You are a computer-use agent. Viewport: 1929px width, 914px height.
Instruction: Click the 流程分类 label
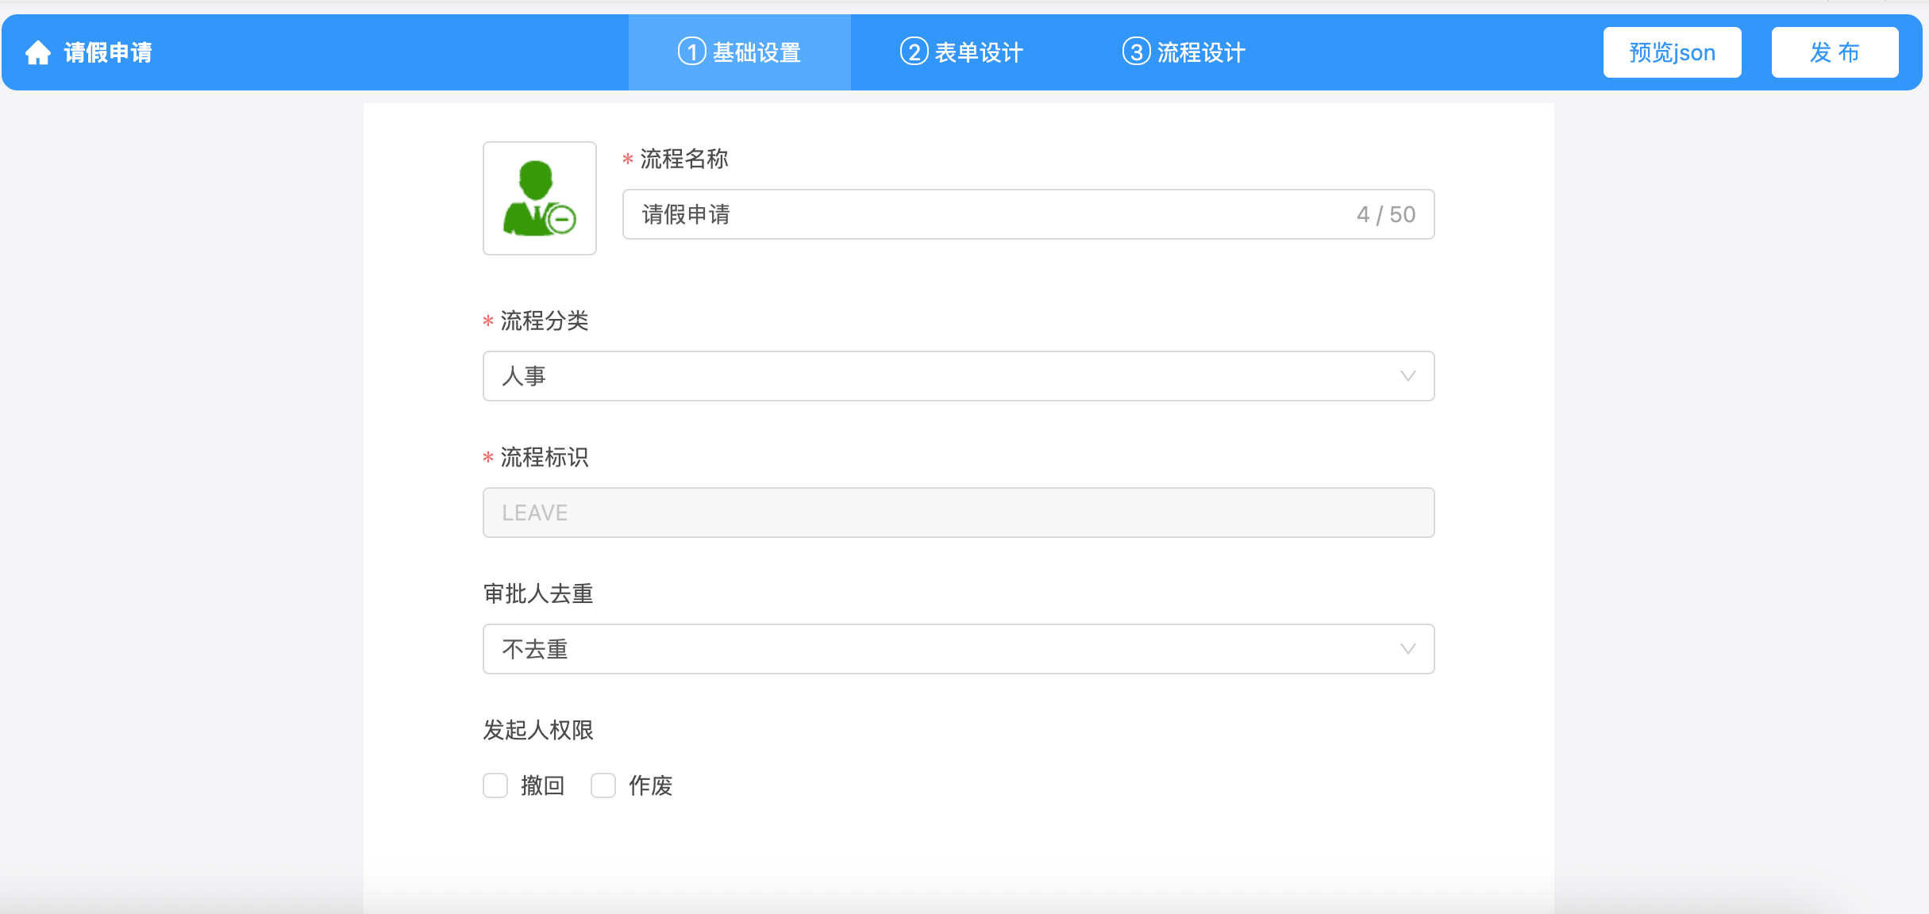[545, 321]
